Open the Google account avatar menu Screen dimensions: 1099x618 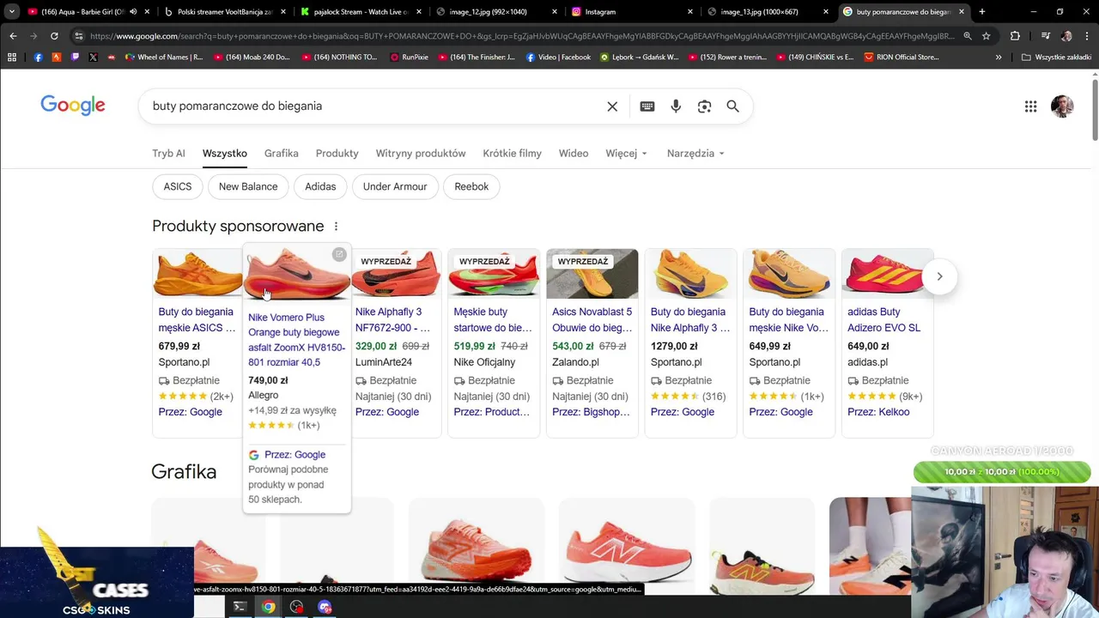click(1062, 106)
